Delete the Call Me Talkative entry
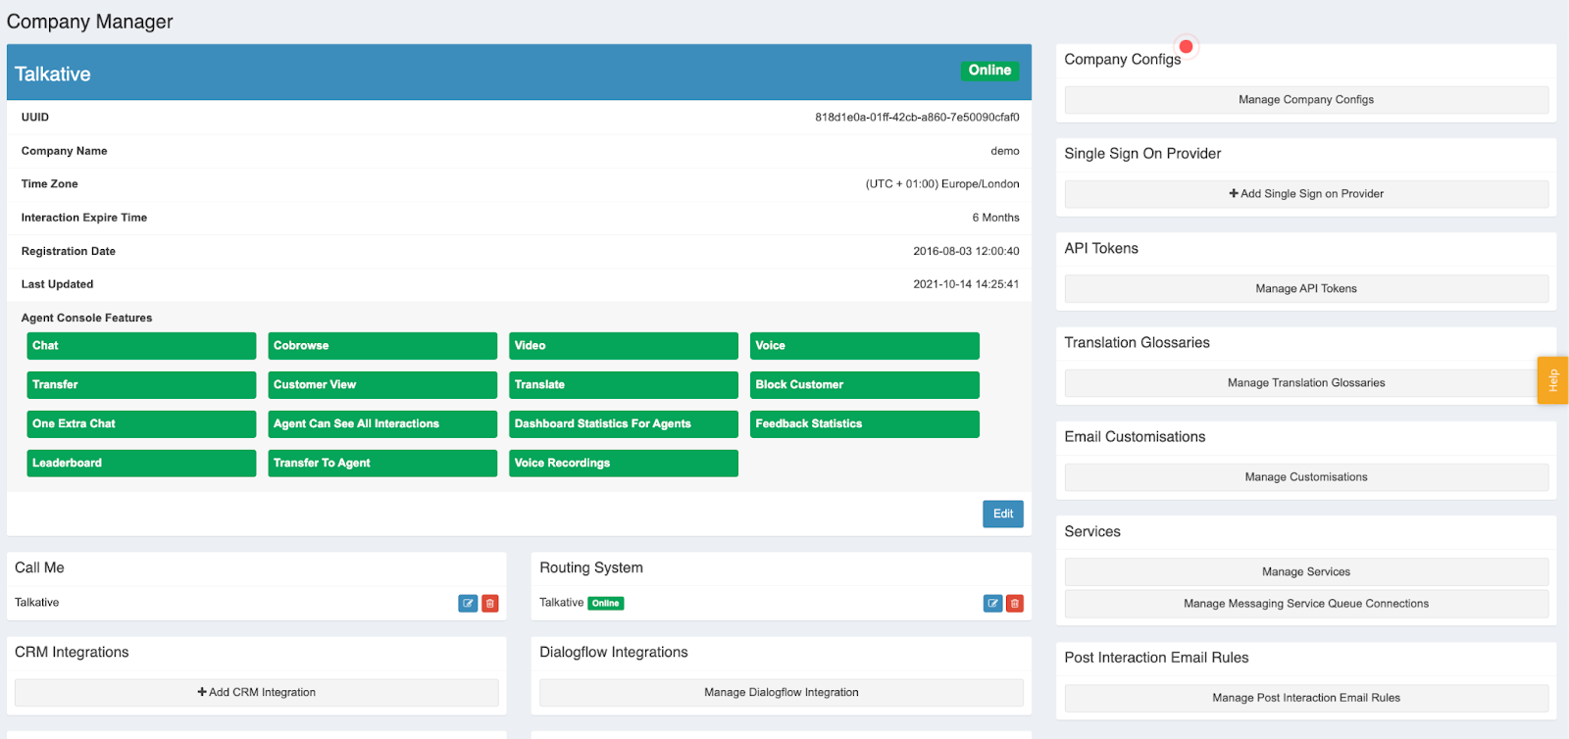This screenshot has width=1569, height=739. [490, 604]
